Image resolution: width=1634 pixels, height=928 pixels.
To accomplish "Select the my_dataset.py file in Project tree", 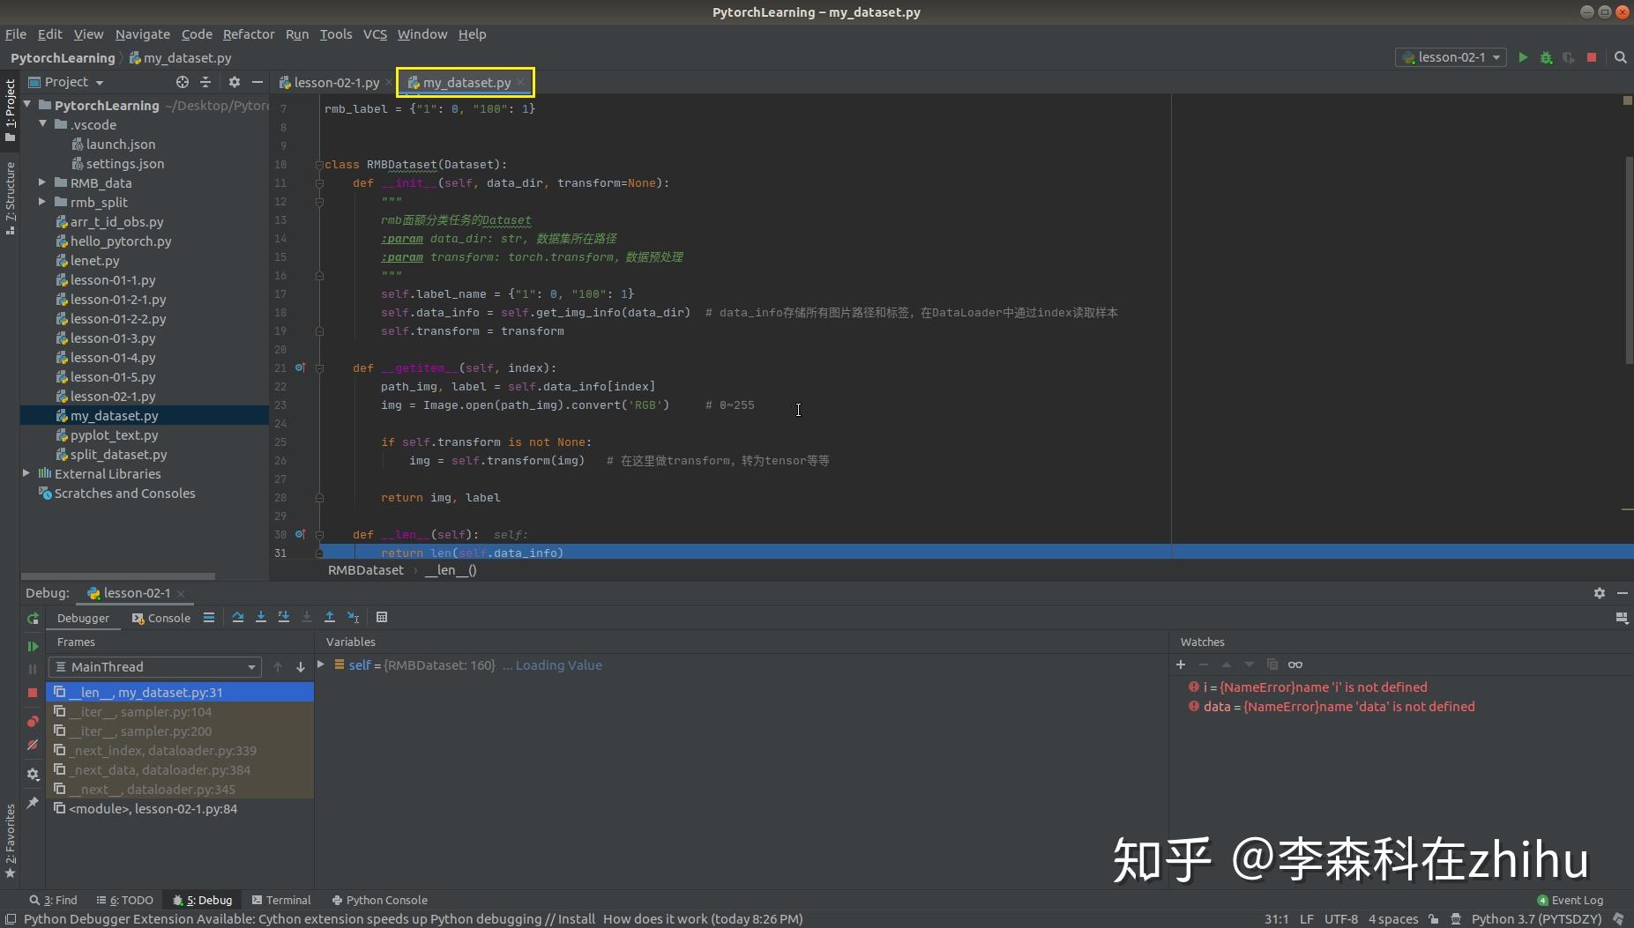I will pos(116,415).
